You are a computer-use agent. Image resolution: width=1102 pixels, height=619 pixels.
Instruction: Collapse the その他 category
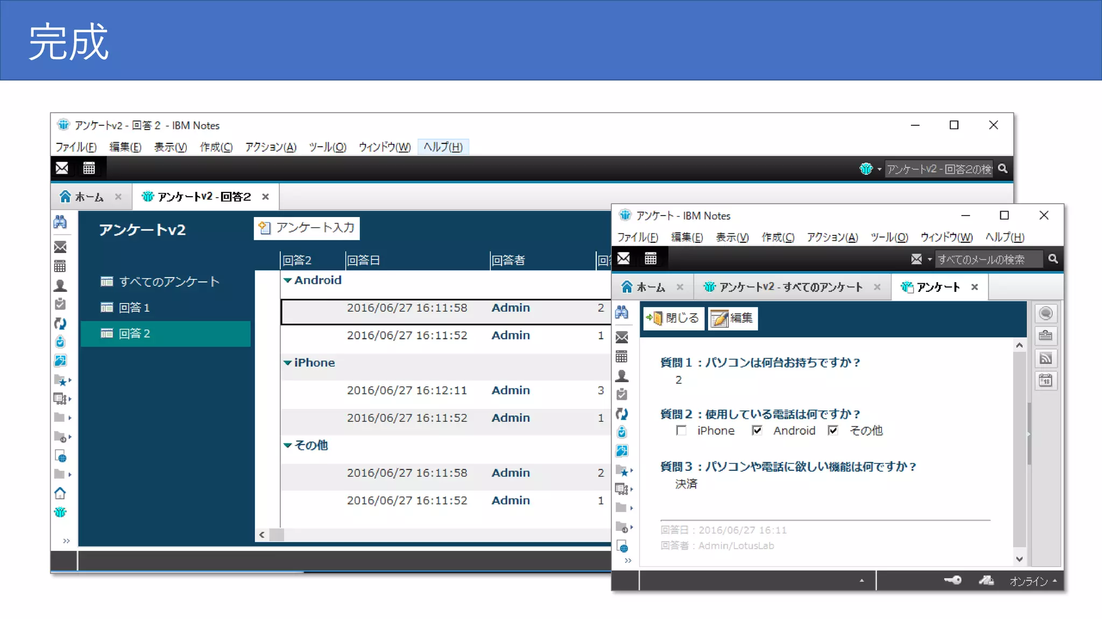[288, 445]
